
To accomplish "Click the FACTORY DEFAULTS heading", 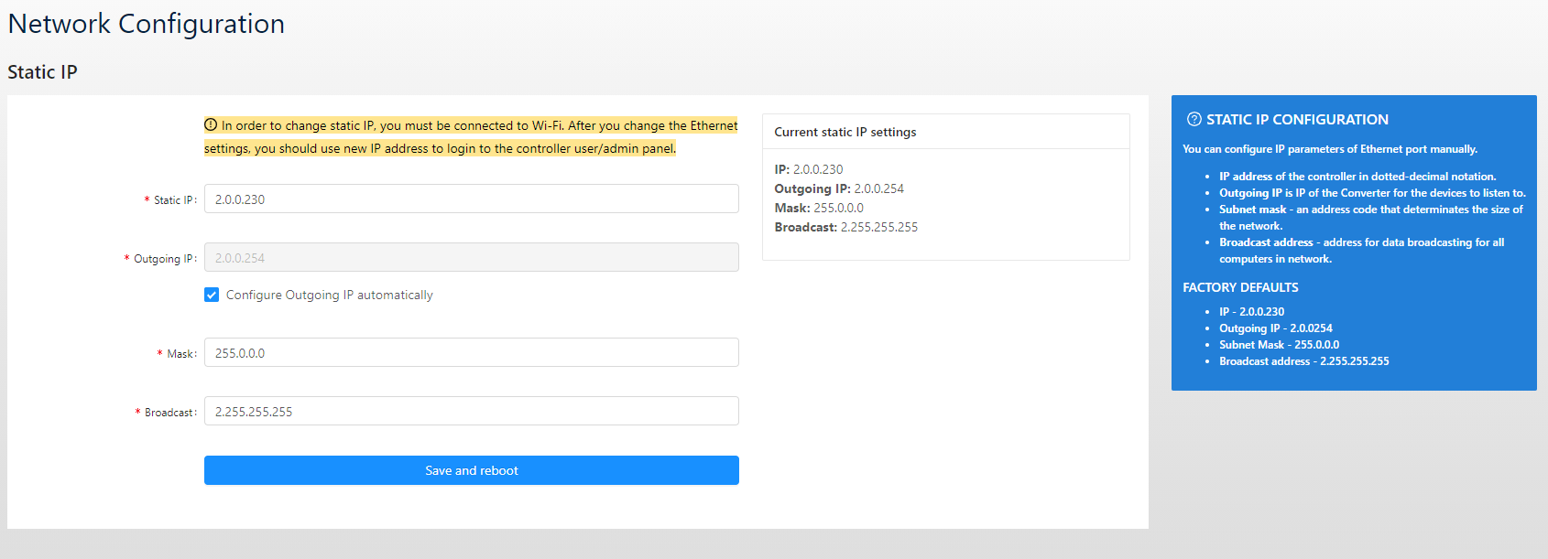I will (1240, 287).
